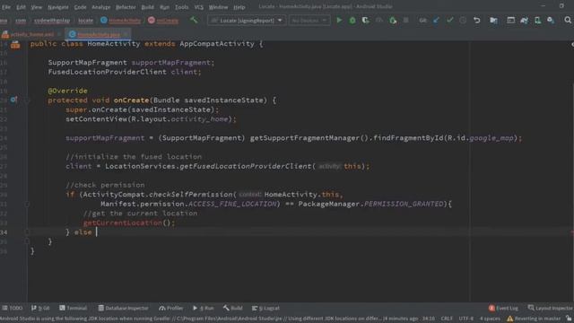The image size is (574, 323).
Task: Click UTF-8 encoding in status bar
Action: pyautogui.click(x=466, y=319)
